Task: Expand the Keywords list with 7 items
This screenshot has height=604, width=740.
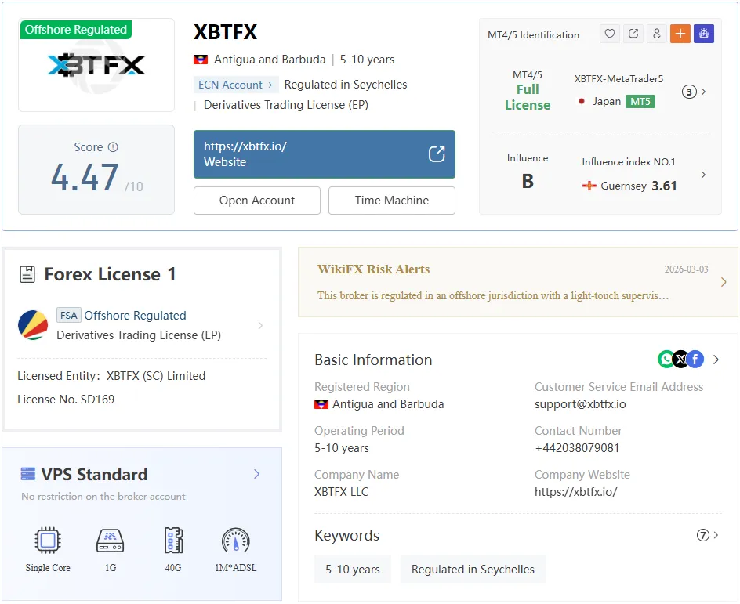Action: click(707, 535)
